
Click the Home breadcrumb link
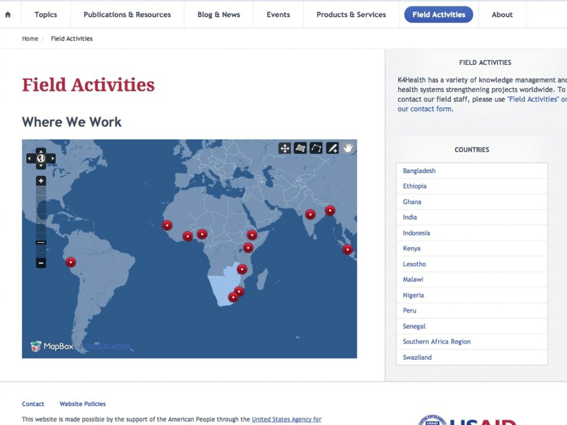[30, 39]
